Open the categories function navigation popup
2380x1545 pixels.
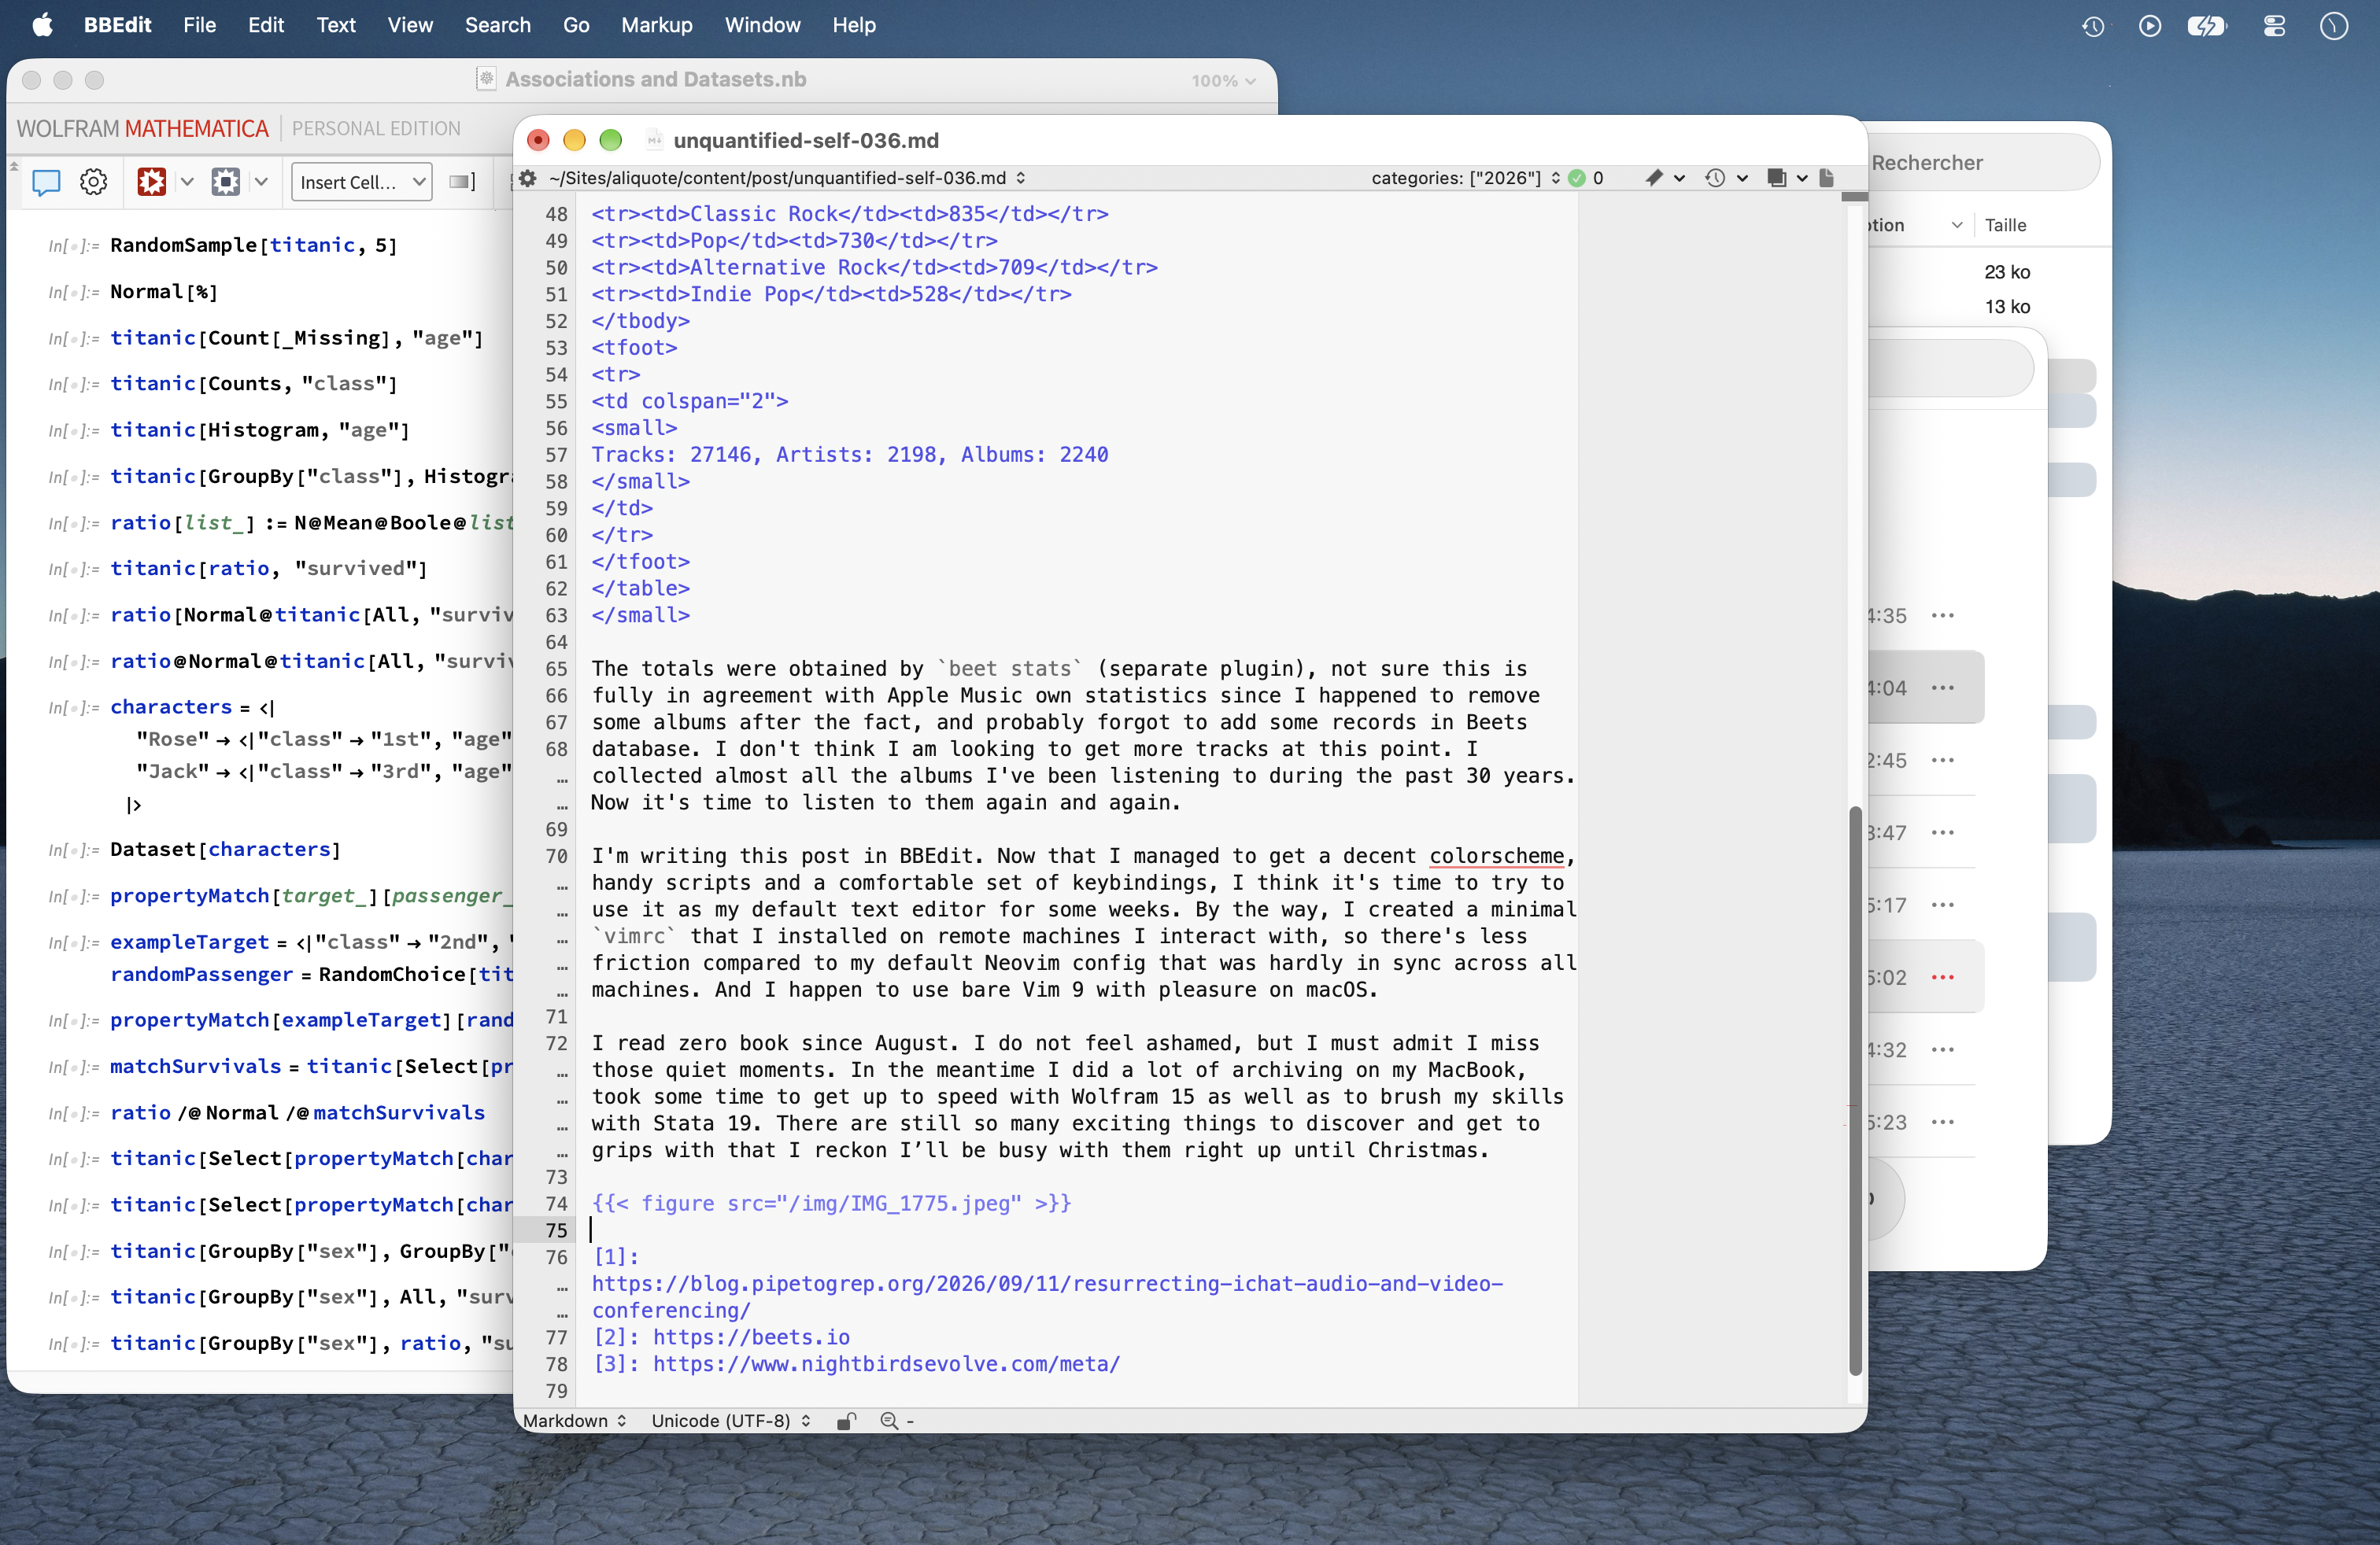(x=1466, y=178)
